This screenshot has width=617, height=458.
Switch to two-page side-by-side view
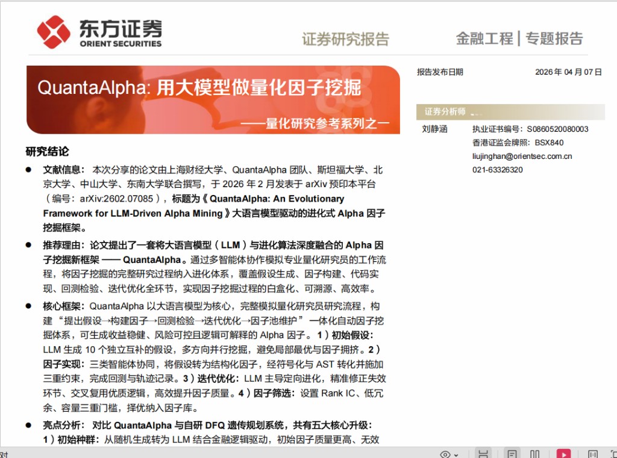[x=535, y=454]
